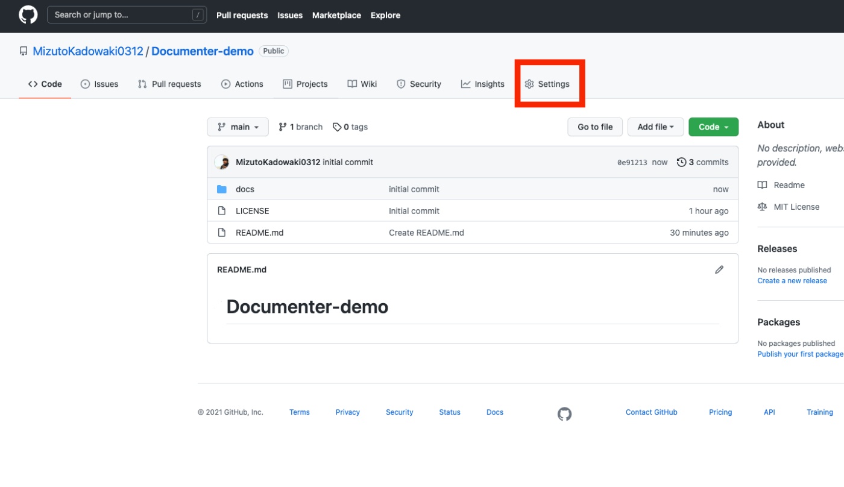Open the green Code dropdown button
This screenshot has width=844, height=487.
pyautogui.click(x=714, y=127)
